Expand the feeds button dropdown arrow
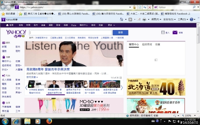The width and height of the screenshot is (200, 125). pos(135,19)
